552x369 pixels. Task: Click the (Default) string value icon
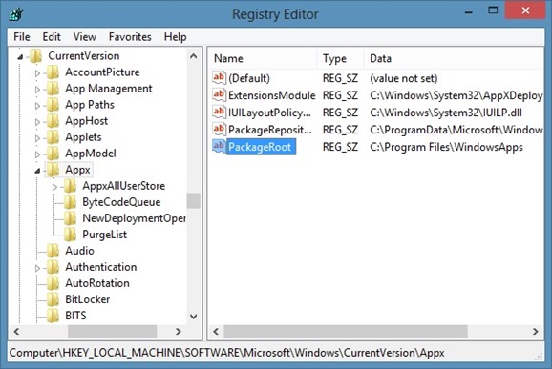pos(219,77)
